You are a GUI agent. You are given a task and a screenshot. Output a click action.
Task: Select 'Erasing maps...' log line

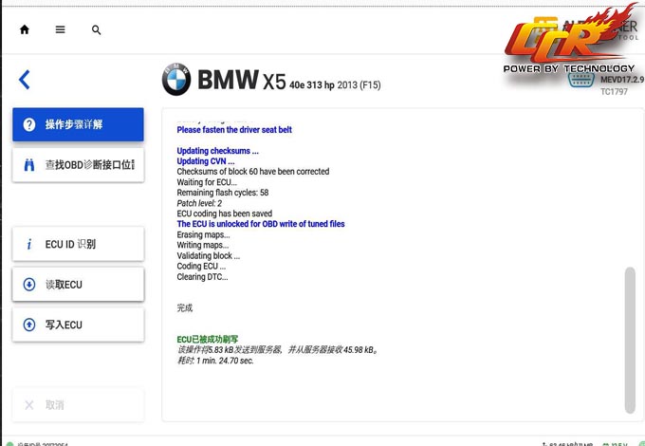[203, 234]
